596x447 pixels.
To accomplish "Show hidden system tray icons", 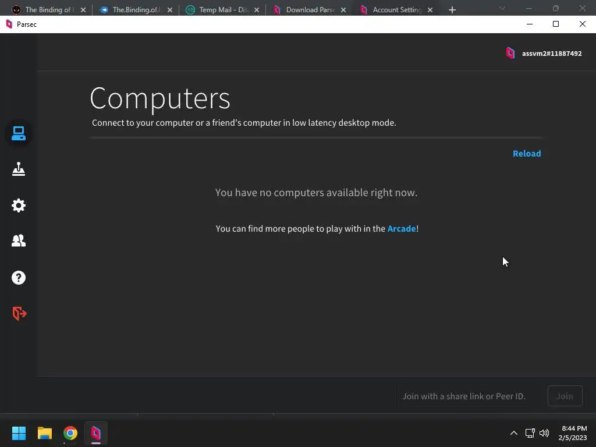I will [513, 433].
